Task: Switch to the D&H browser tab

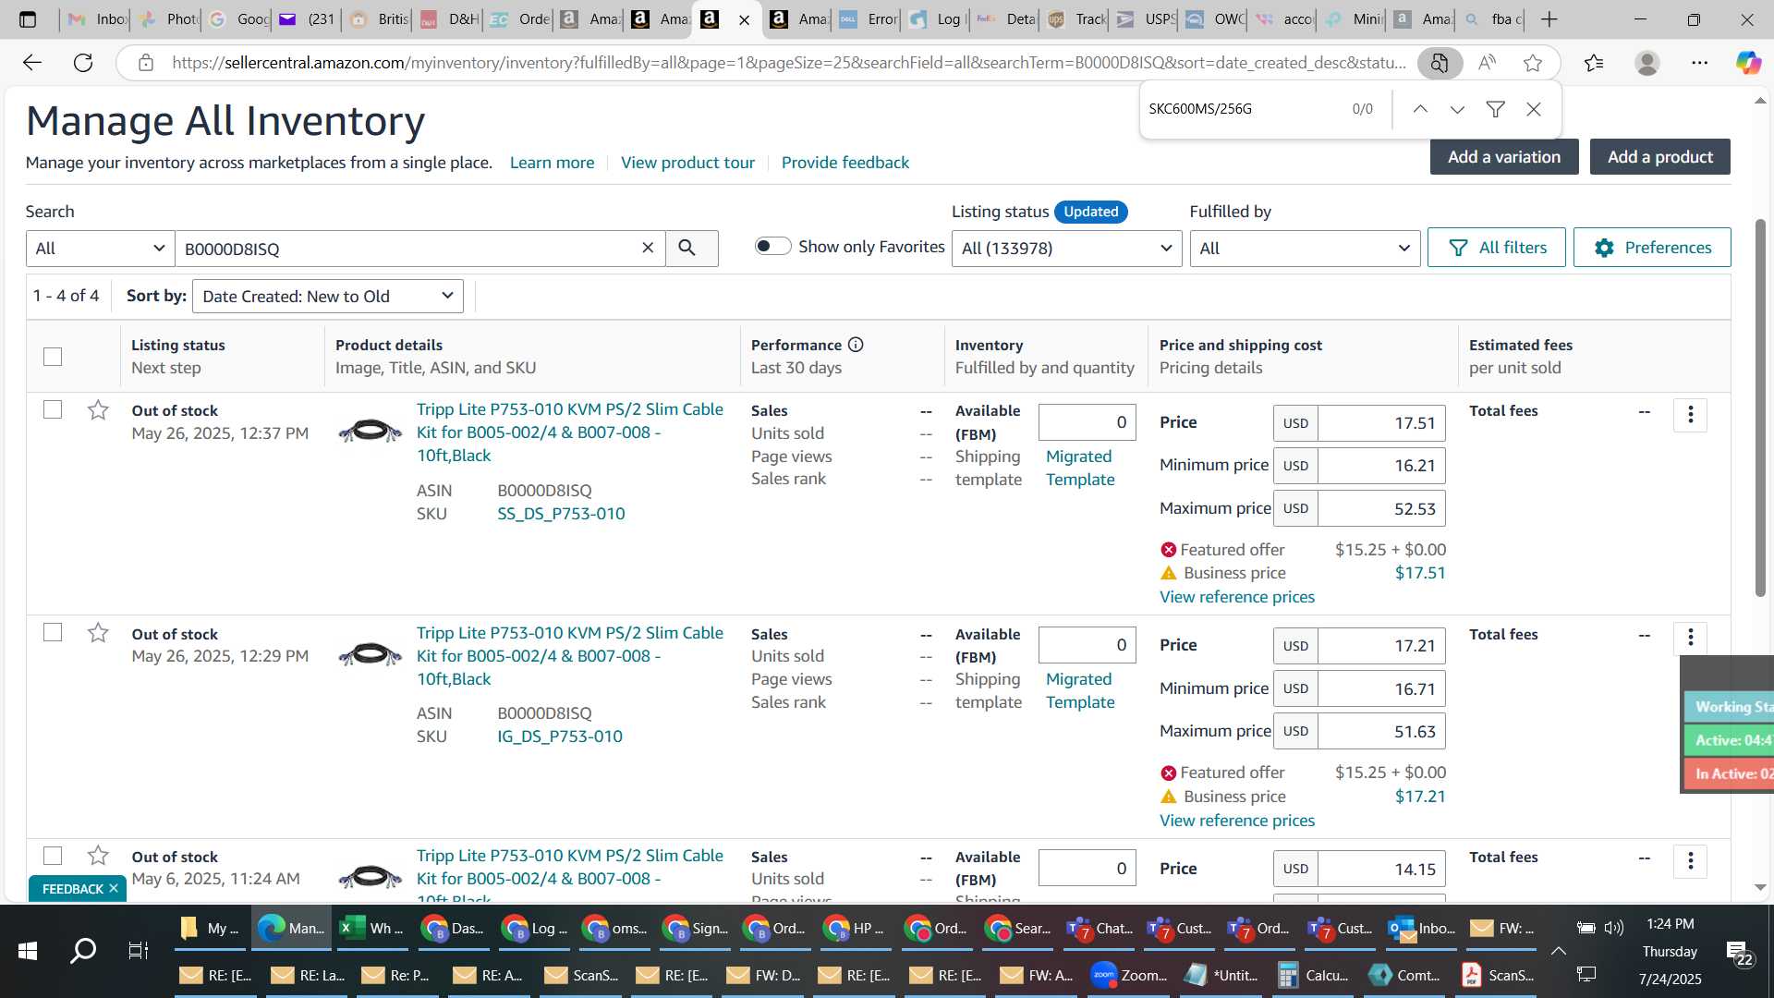Action: pyautogui.click(x=449, y=19)
